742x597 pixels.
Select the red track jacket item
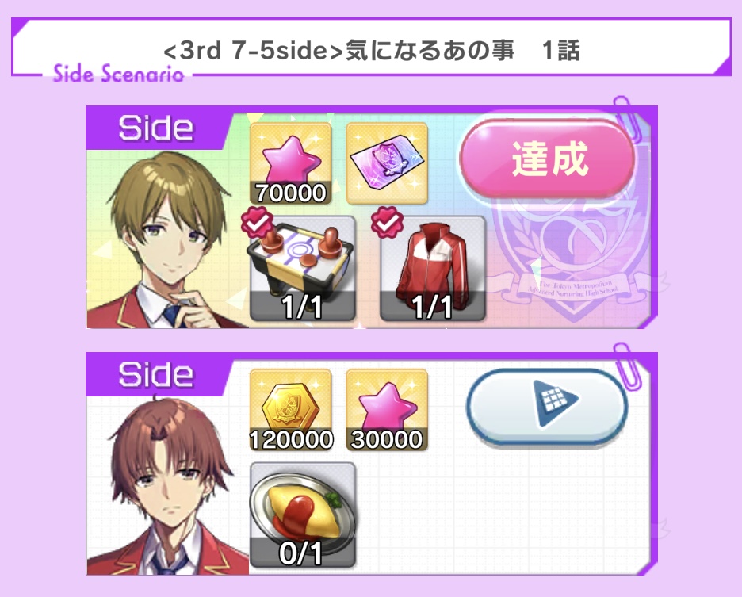(433, 269)
